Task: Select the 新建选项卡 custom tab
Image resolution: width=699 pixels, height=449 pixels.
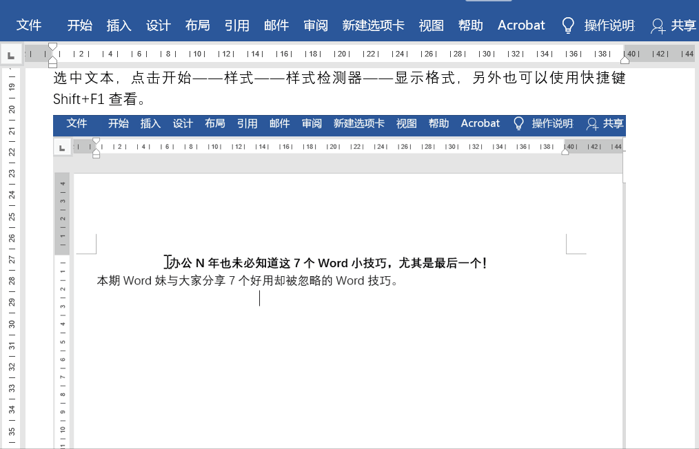Action: 373,25
